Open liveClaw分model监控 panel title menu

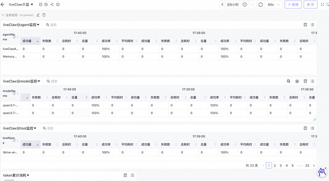pyautogui.click(x=21, y=81)
